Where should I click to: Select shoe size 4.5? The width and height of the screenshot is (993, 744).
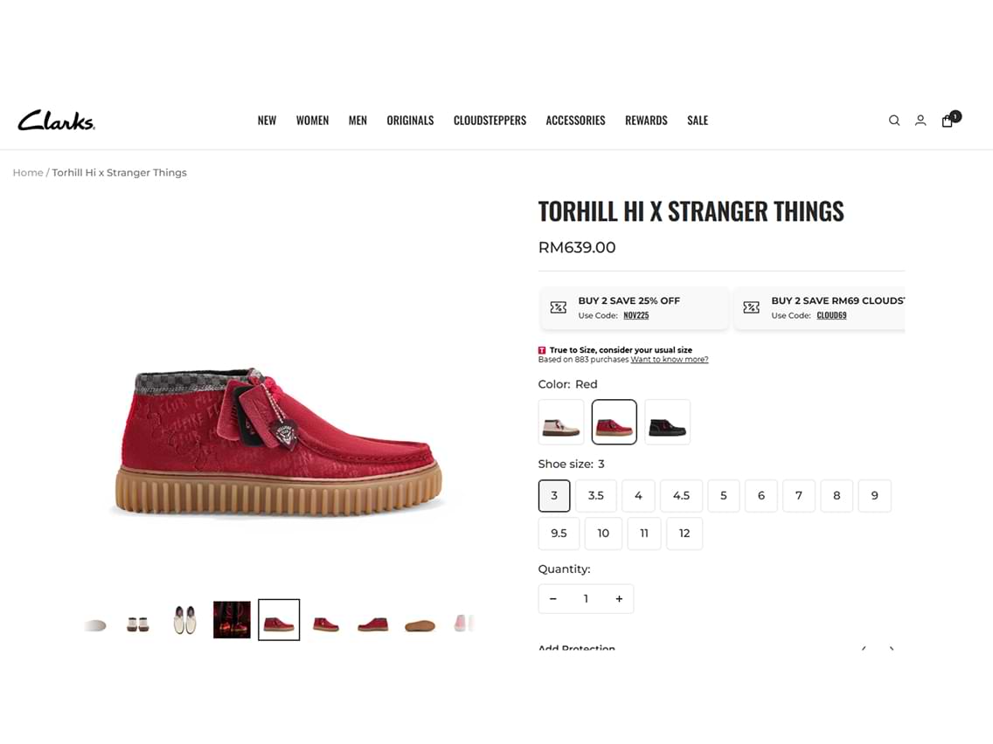coord(682,495)
